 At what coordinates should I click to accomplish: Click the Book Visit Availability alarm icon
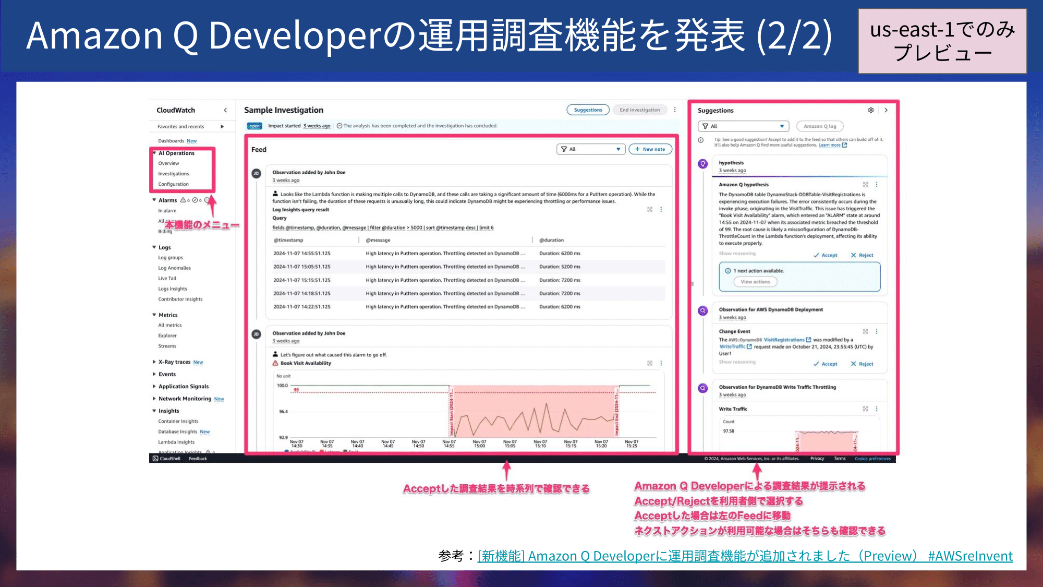(x=275, y=363)
